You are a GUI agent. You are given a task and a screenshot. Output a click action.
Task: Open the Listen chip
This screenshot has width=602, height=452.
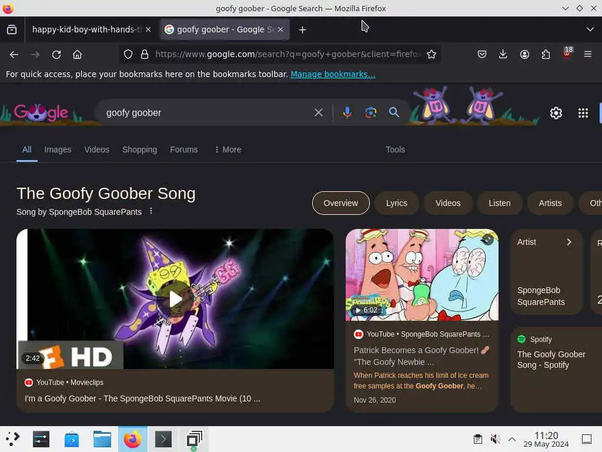click(x=499, y=203)
